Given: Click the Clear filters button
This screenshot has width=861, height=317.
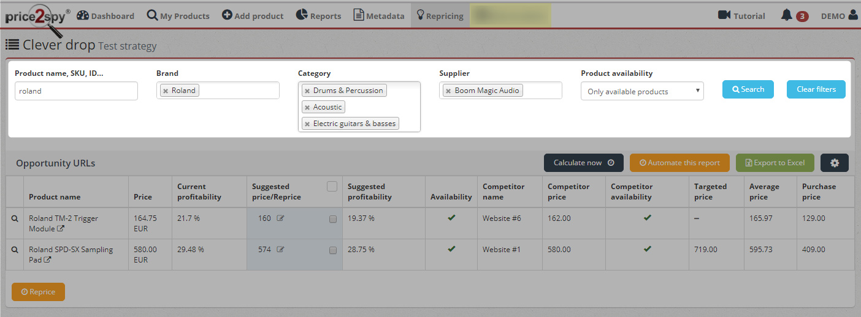Looking at the screenshot, I should [816, 89].
